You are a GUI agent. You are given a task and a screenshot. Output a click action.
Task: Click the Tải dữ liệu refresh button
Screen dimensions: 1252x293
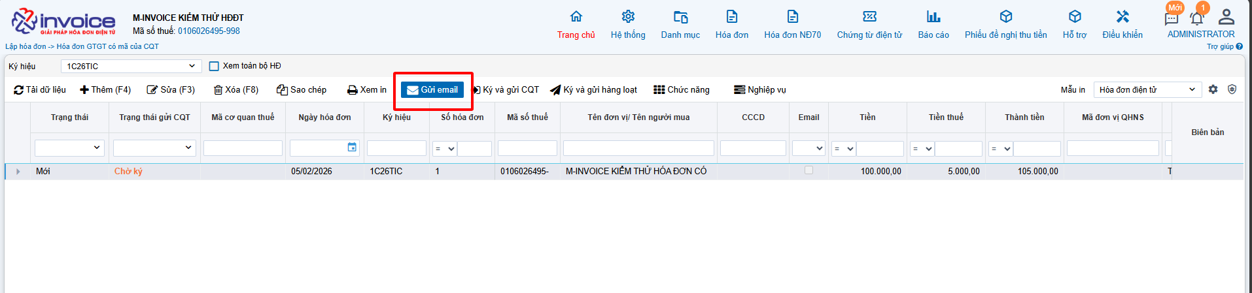tap(40, 90)
